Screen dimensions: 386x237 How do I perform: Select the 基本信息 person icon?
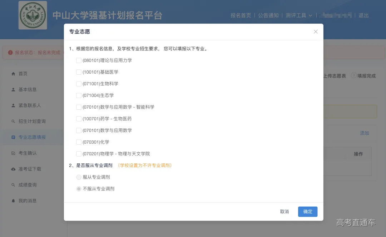click(14, 89)
